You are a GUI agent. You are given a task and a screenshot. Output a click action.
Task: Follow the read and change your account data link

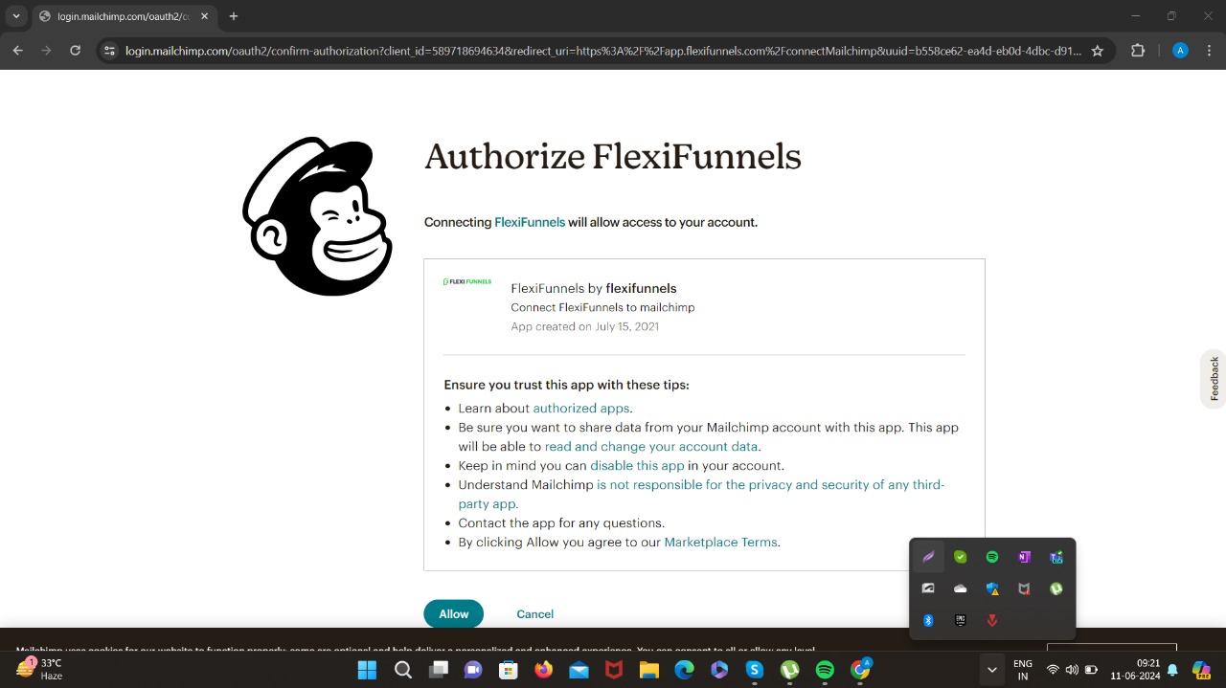pos(651,447)
